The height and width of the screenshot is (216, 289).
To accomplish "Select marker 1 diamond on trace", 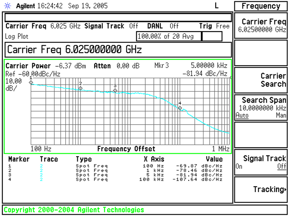I will click(x=31, y=82).
